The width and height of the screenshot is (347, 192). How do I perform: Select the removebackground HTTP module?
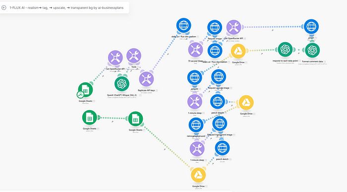tap(196, 125)
